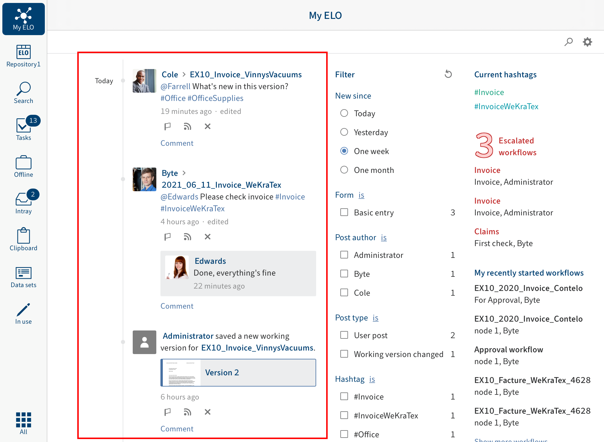
Task: Open the Search area in sidebar
Action: [24, 93]
